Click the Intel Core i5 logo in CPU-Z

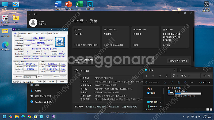coord(60,42)
